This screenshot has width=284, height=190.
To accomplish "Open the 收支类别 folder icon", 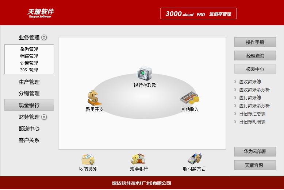I will (88, 159).
